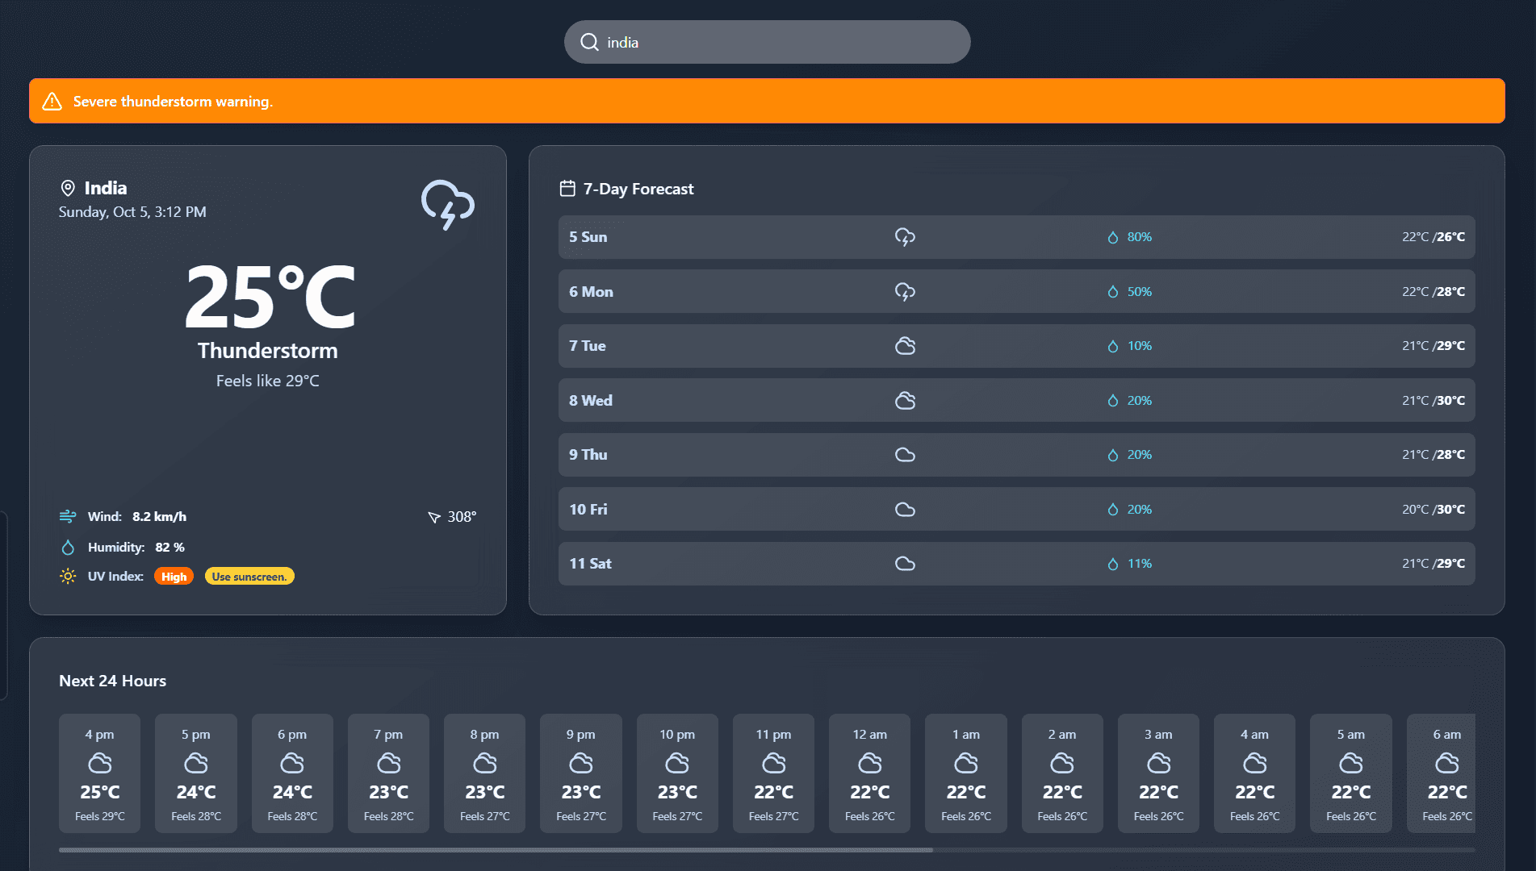The height and width of the screenshot is (871, 1536).
Task: Click the large thunderstorm cloud icon
Action: pos(448,205)
